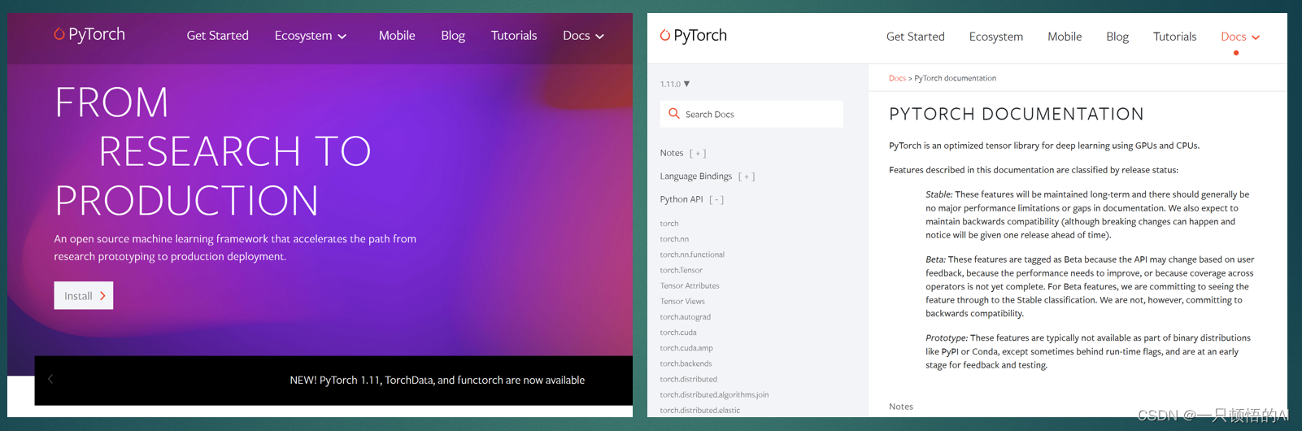Screen dimensions: 1302x431
Task: Open the Tensor Views sidebar entry
Action: (682, 301)
